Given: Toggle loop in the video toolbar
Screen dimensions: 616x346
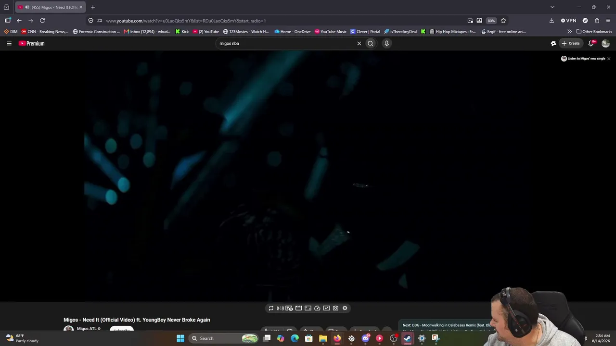Looking at the screenshot, I should click(271, 308).
